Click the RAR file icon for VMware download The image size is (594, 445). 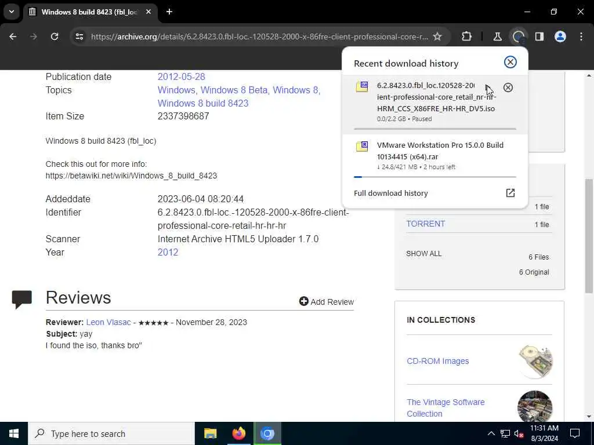pyautogui.click(x=362, y=146)
